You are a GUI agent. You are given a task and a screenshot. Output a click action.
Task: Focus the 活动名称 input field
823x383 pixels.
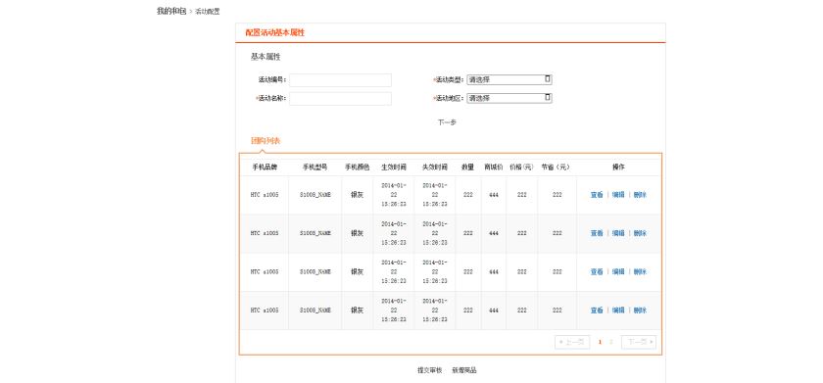pos(340,99)
